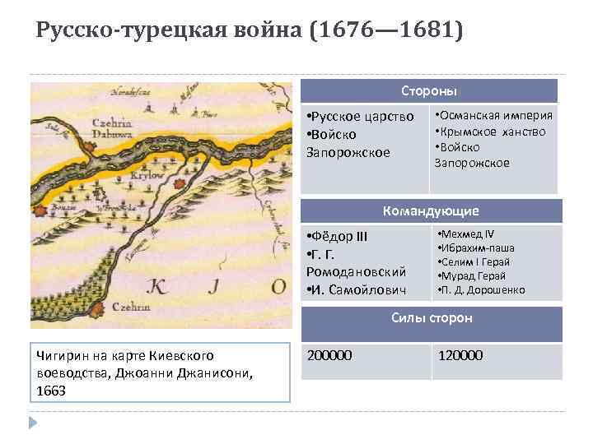Viewport: 593px width, 444px height.
Task: Select the 'Силы сторон' table header
Action: pyautogui.click(x=432, y=324)
